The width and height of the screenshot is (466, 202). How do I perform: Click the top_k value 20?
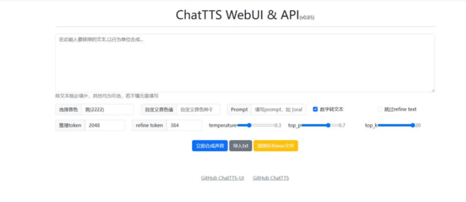(418, 126)
